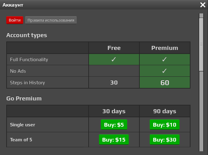Click the 90 days column header
208x155 pixels.
tap(165, 111)
